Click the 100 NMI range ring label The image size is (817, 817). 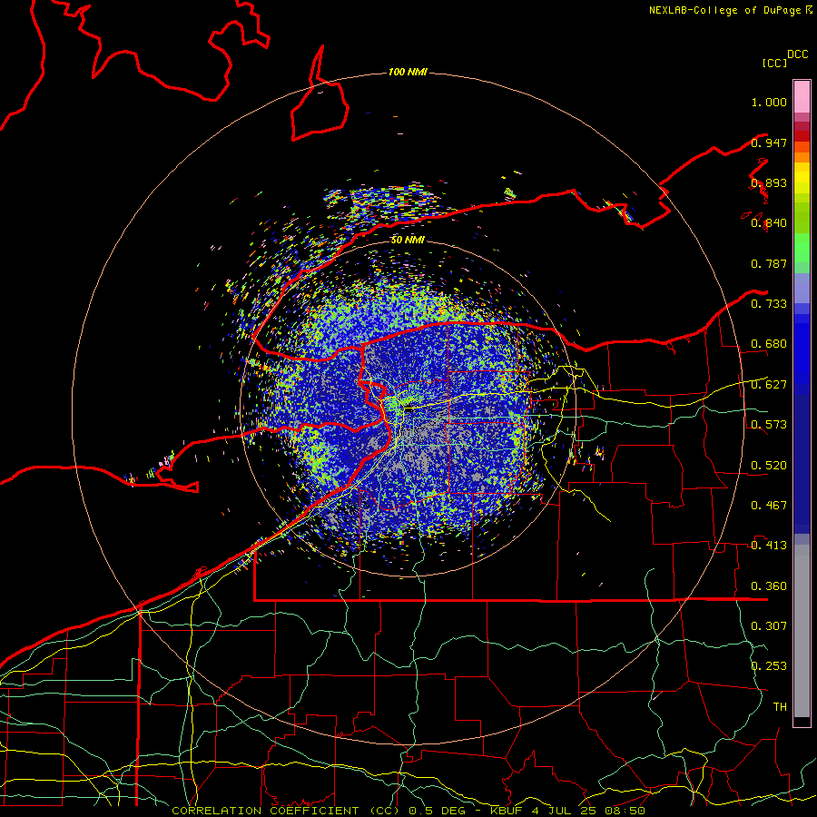coord(408,72)
